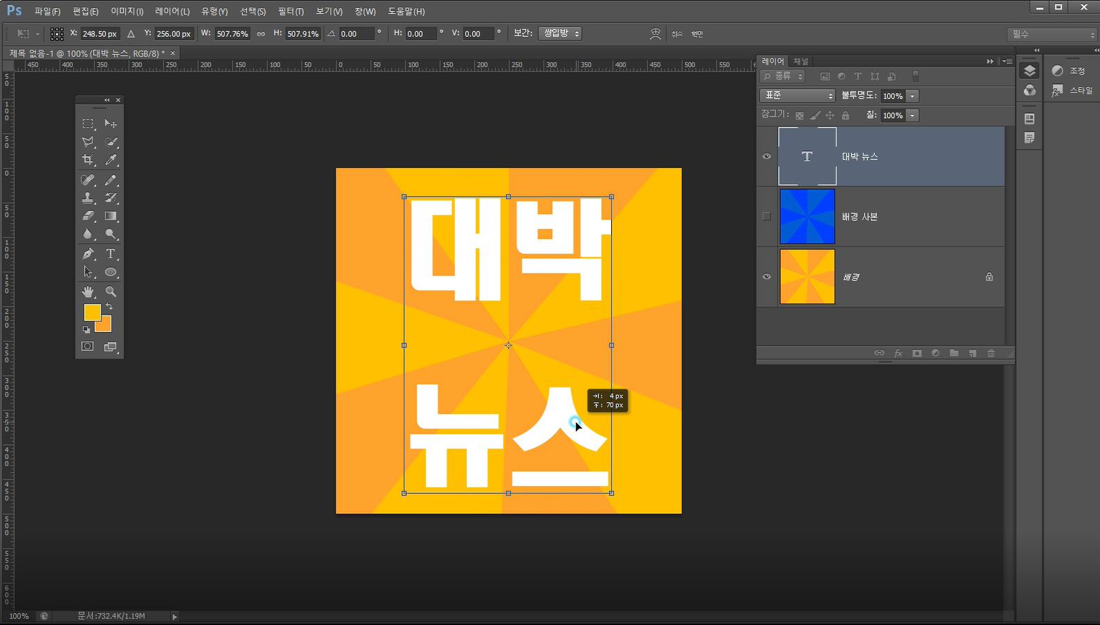Image resolution: width=1100 pixels, height=625 pixels.
Task: Select the Pen tool
Action: pos(88,254)
